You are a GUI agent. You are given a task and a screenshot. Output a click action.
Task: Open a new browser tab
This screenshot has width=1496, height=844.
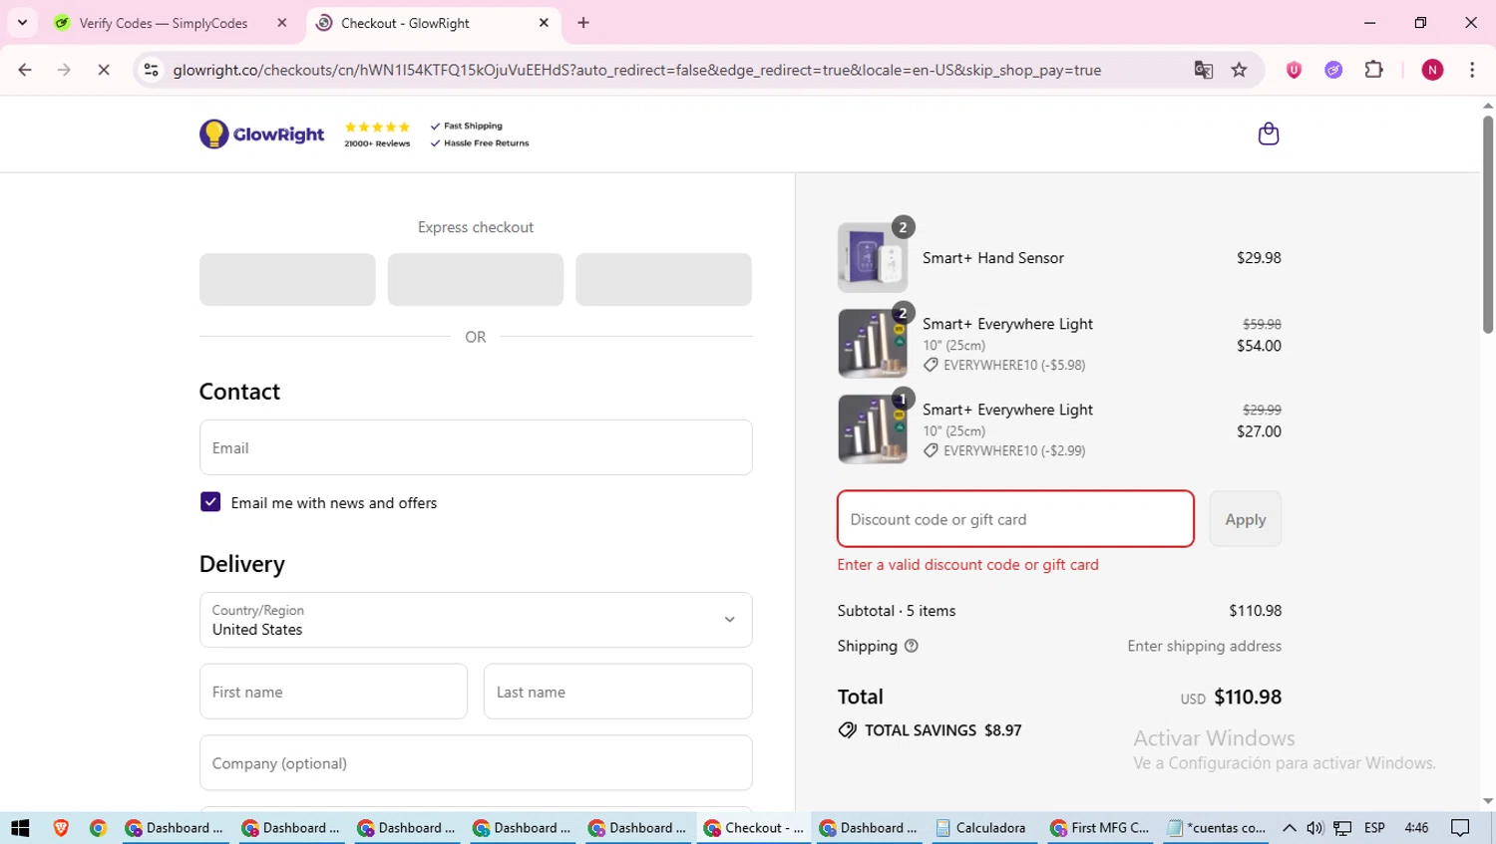click(x=583, y=23)
